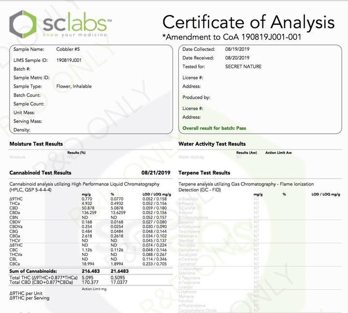Select 'Action Limit mg' caption

(94, 289)
